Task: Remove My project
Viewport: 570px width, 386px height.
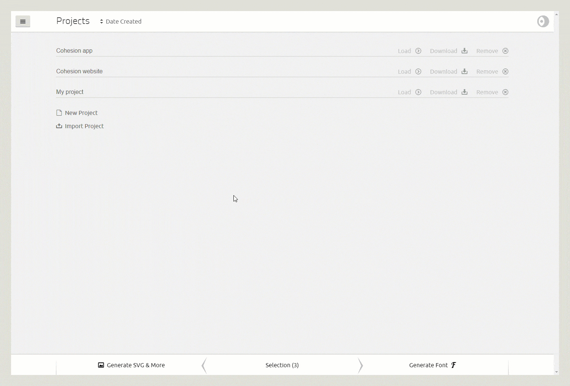Action: [x=492, y=92]
